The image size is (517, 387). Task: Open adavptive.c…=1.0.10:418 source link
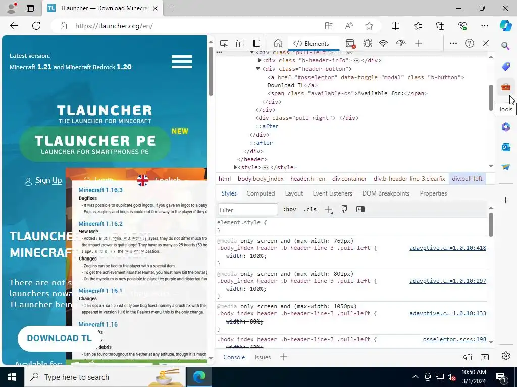click(x=447, y=248)
